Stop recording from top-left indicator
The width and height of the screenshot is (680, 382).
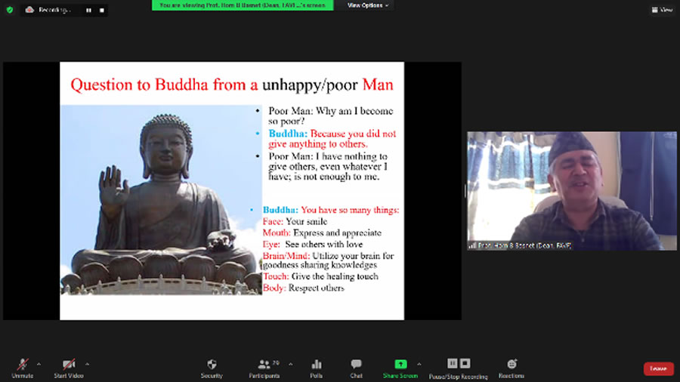pyautogui.click(x=102, y=10)
